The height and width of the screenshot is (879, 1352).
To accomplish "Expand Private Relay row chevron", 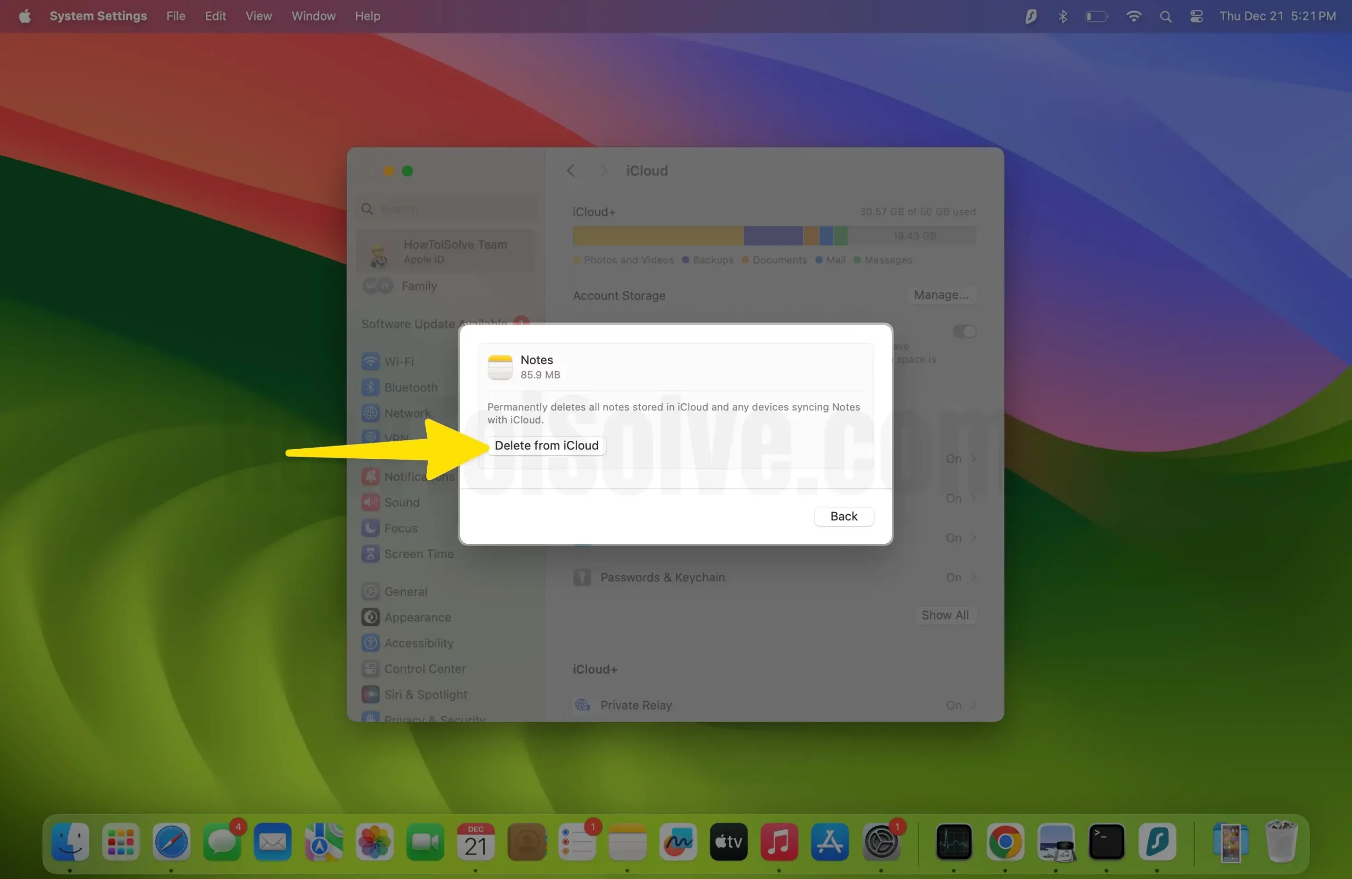I will click(x=973, y=705).
